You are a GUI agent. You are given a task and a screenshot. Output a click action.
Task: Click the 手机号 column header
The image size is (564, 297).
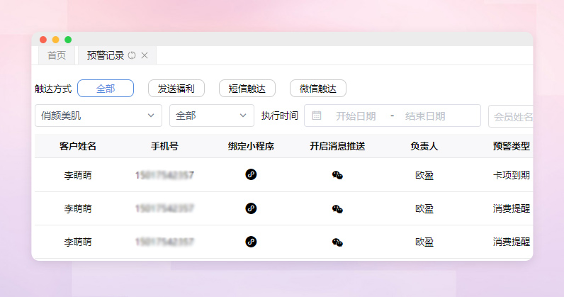pyautogui.click(x=164, y=146)
